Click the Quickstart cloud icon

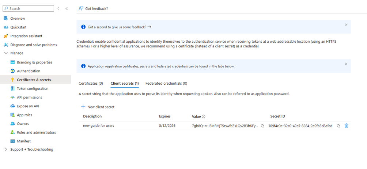6,27
